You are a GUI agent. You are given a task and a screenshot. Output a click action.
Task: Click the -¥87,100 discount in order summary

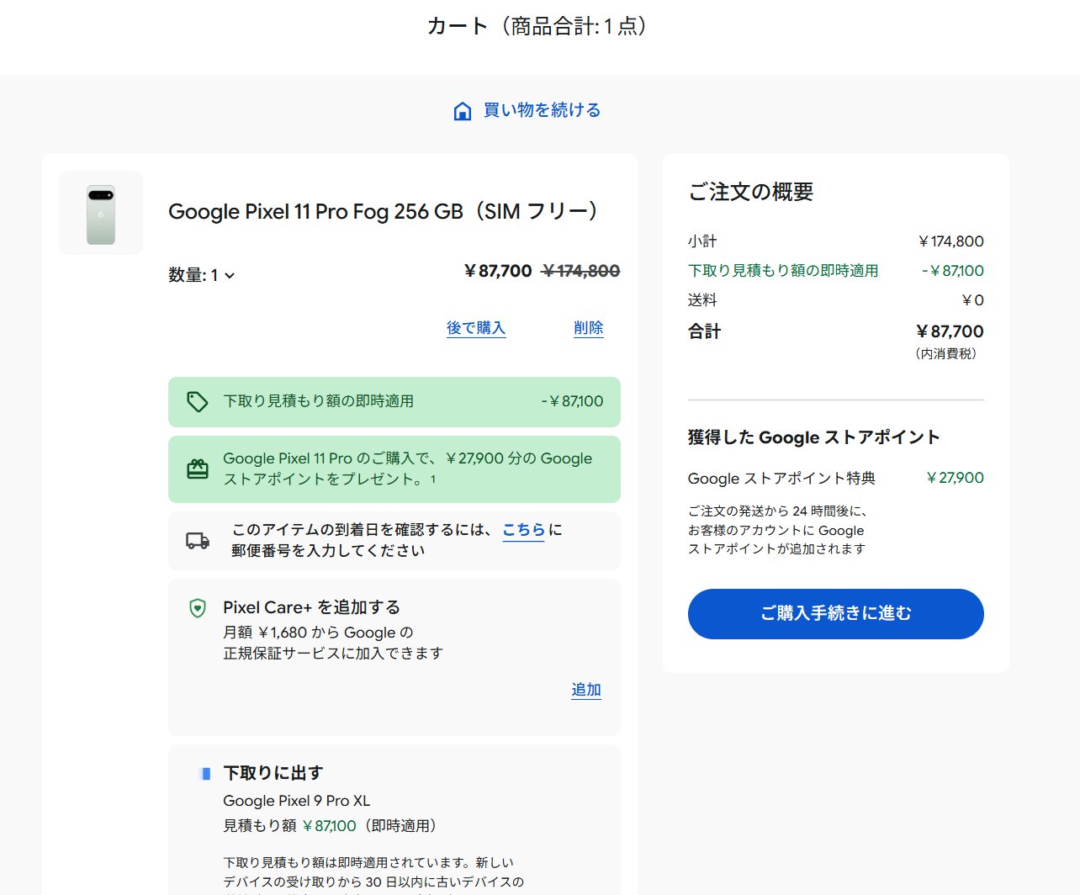point(953,271)
